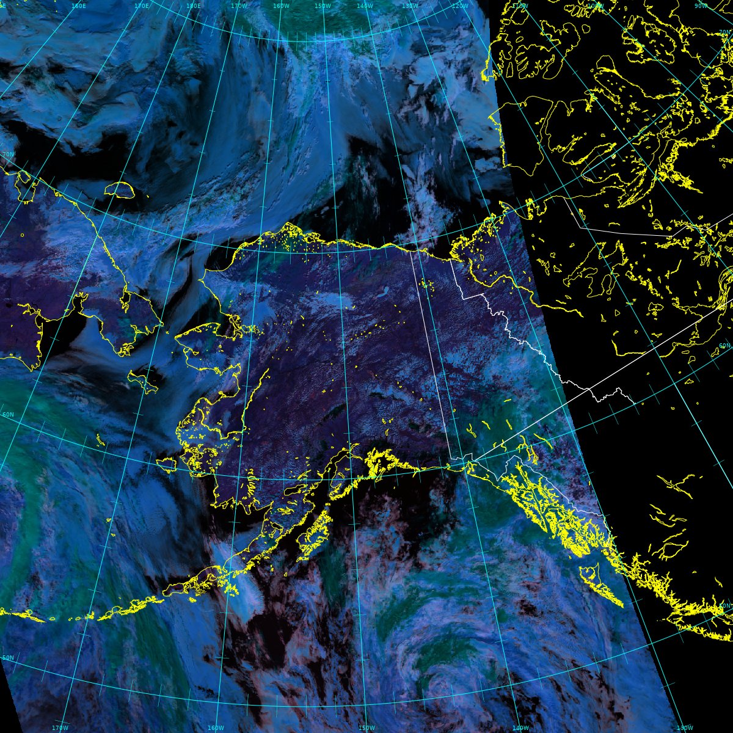This screenshot has width=733, height=733.
Task: Click the 170E longitude label
Action: [x=141, y=6]
